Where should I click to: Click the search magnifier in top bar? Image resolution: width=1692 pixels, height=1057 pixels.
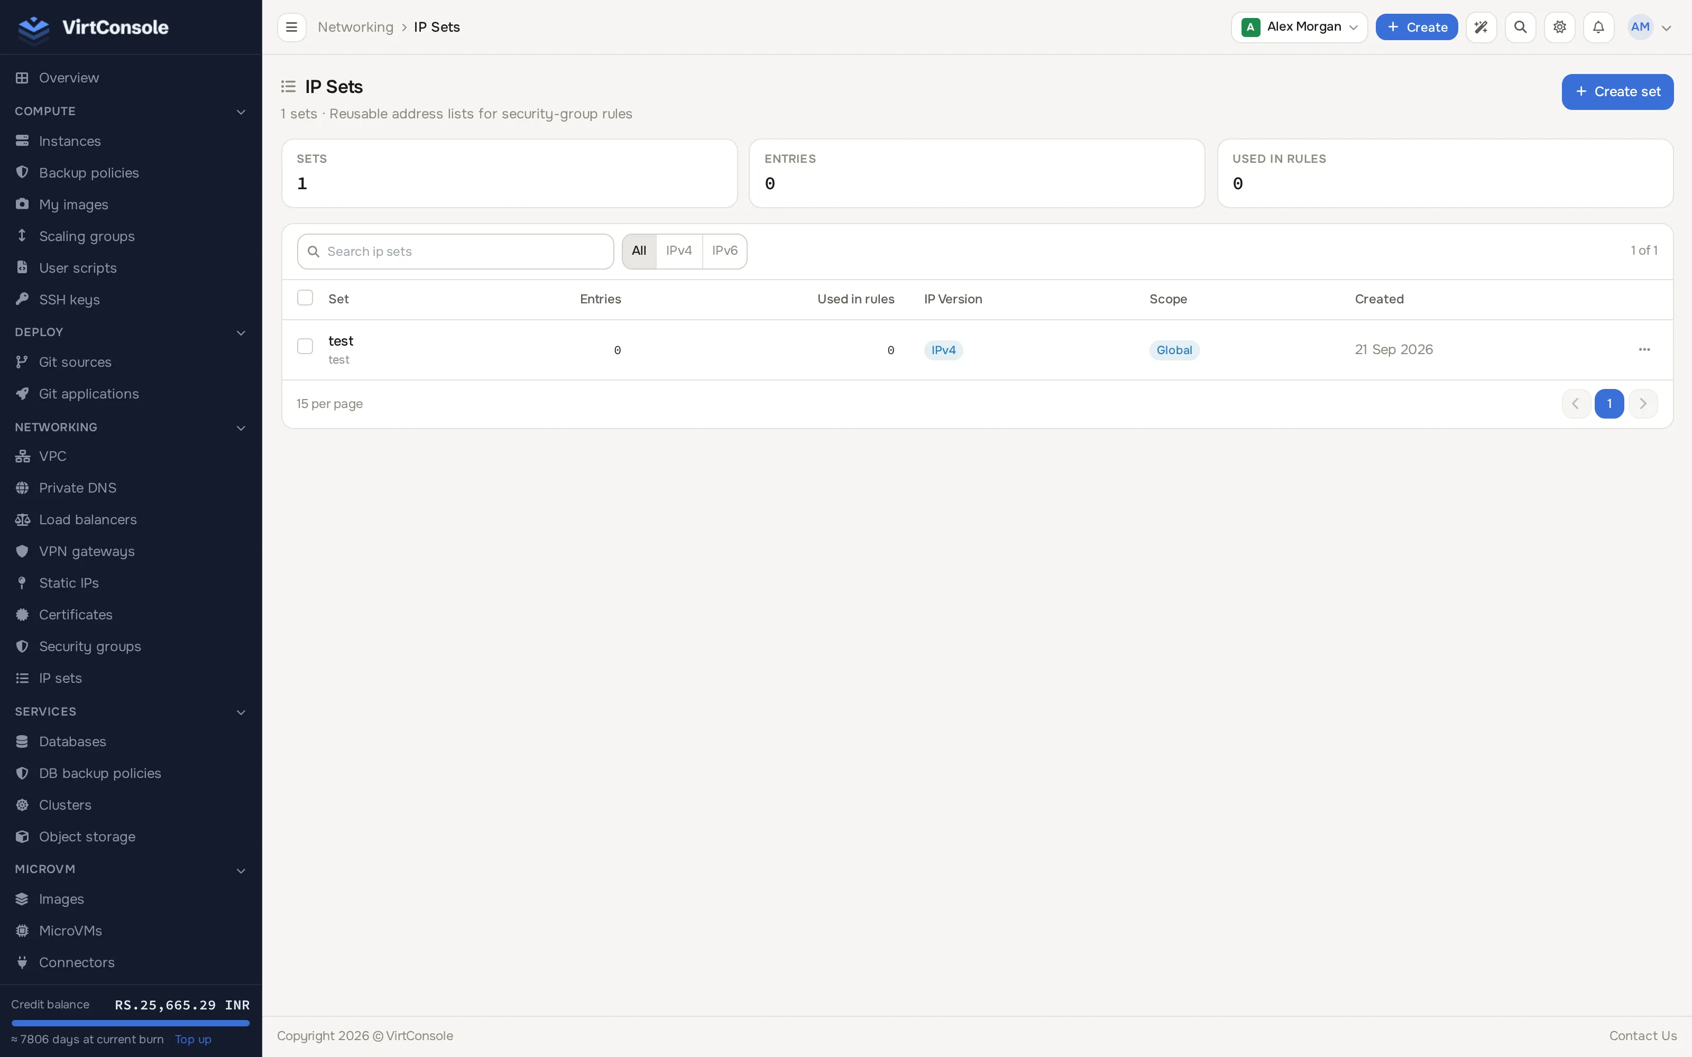click(x=1520, y=27)
